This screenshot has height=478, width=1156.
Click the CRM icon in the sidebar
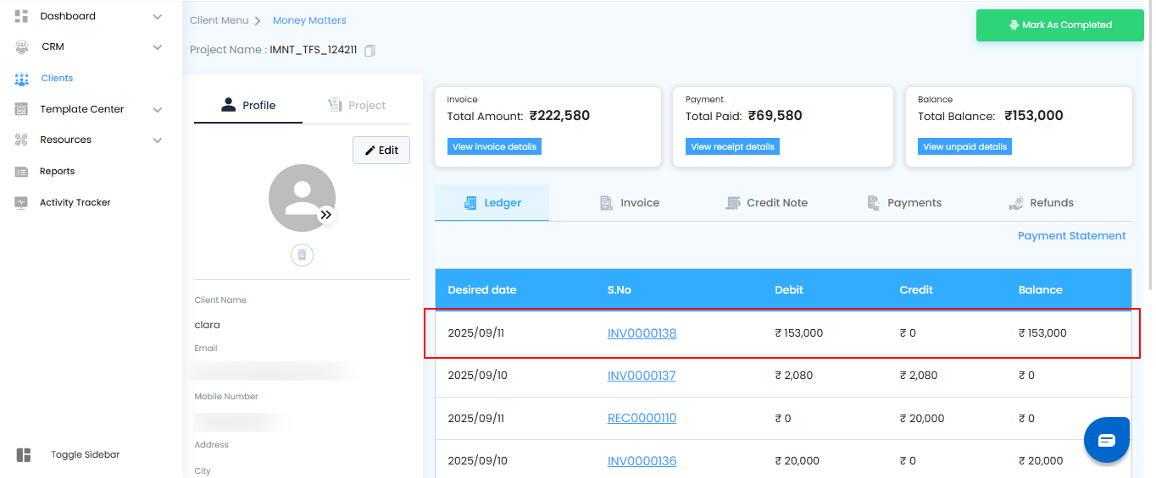pos(22,47)
